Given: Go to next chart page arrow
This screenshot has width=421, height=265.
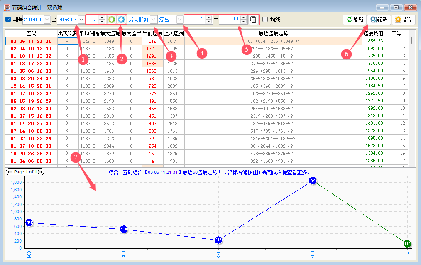Looking at the screenshot, I should click(41, 172).
